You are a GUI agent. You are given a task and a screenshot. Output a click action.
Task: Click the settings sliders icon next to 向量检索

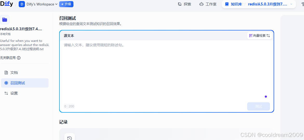pos(268,36)
